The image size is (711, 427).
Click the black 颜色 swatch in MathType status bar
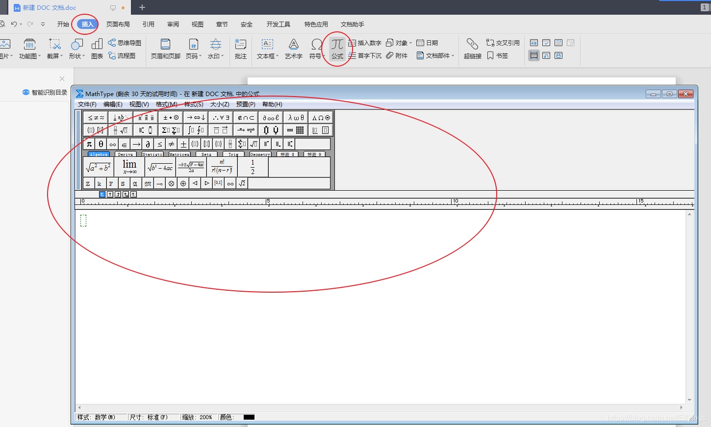(x=249, y=417)
